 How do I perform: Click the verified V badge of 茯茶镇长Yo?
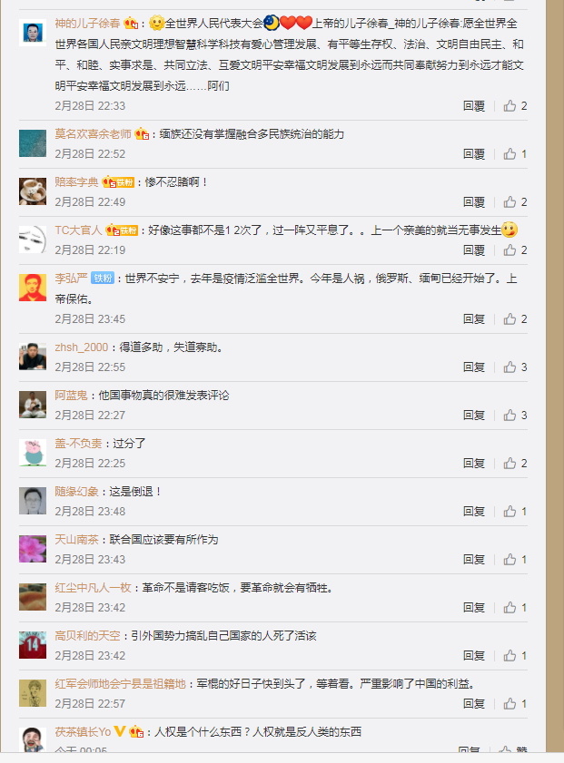[120, 731]
